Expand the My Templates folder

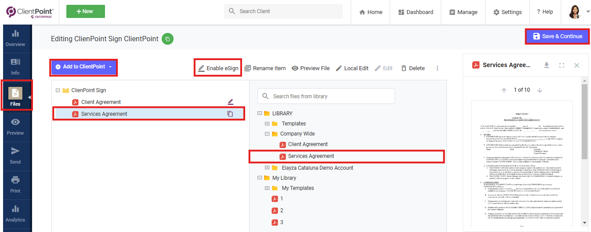point(267,188)
